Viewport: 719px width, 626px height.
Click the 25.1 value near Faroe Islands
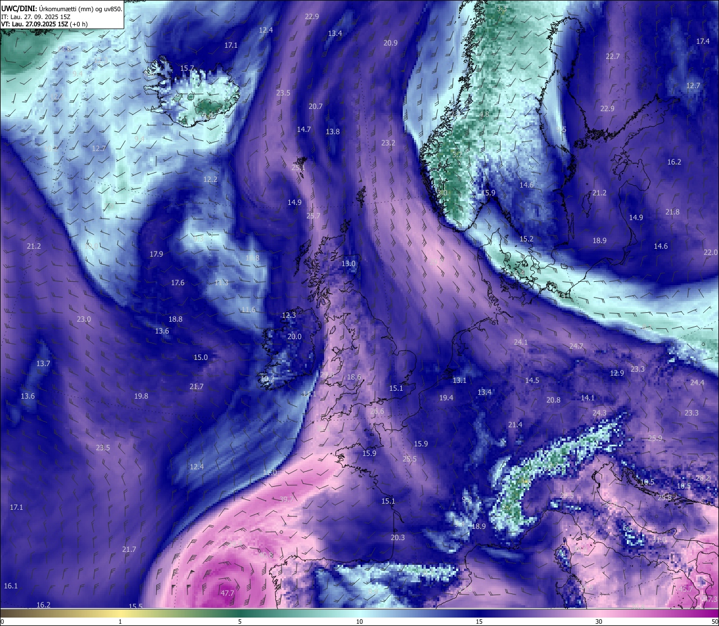pyautogui.click(x=298, y=167)
